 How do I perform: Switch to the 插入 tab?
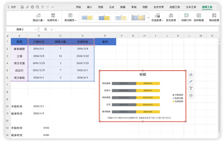pos(90,7)
